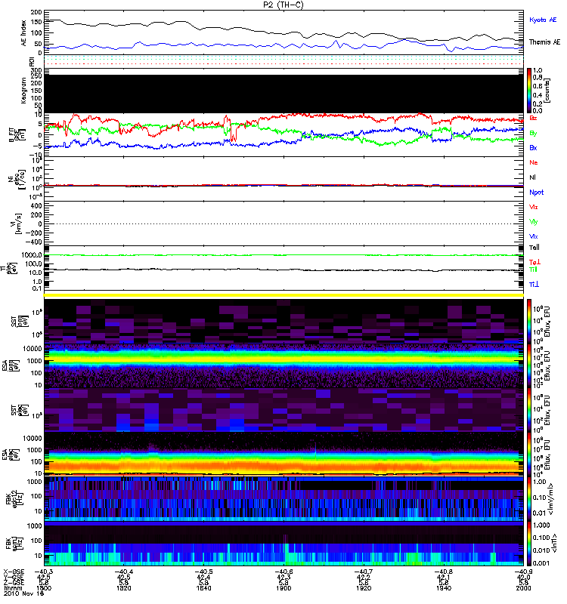Image resolution: width=567 pixels, height=604 pixels.
Task: Click the ESA electron Eflux color bar
Action: tap(529, 454)
